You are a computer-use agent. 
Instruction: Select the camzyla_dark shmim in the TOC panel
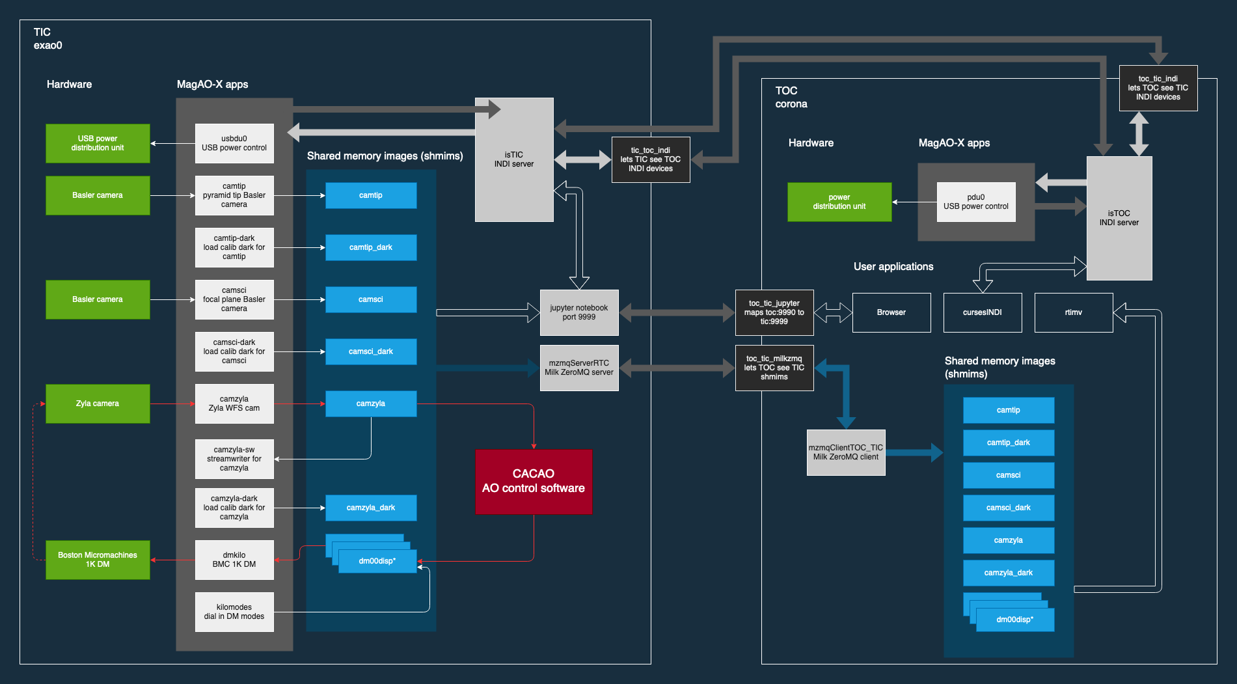click(1009, 573)
